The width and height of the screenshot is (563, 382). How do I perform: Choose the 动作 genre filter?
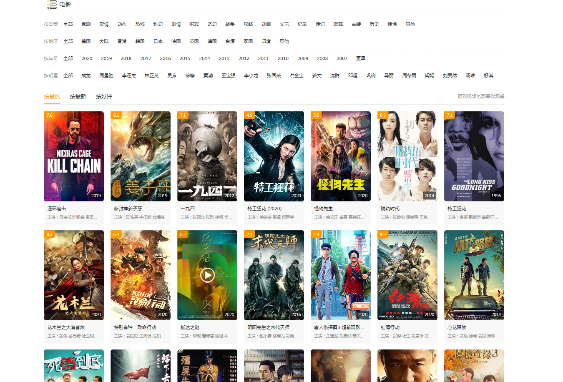pyautogui.click(x=122, y=24)
